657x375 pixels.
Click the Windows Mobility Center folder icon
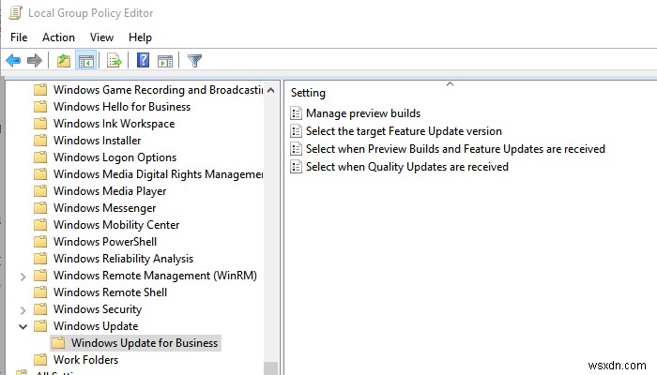pos(40,225)
